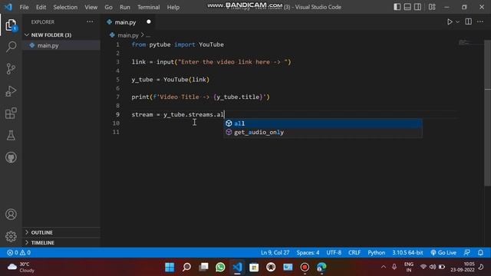Open Microsoft Store from the taskbar
Viewport: 491px width, 276px height.
pyautogui.click(x=254, y=268)
